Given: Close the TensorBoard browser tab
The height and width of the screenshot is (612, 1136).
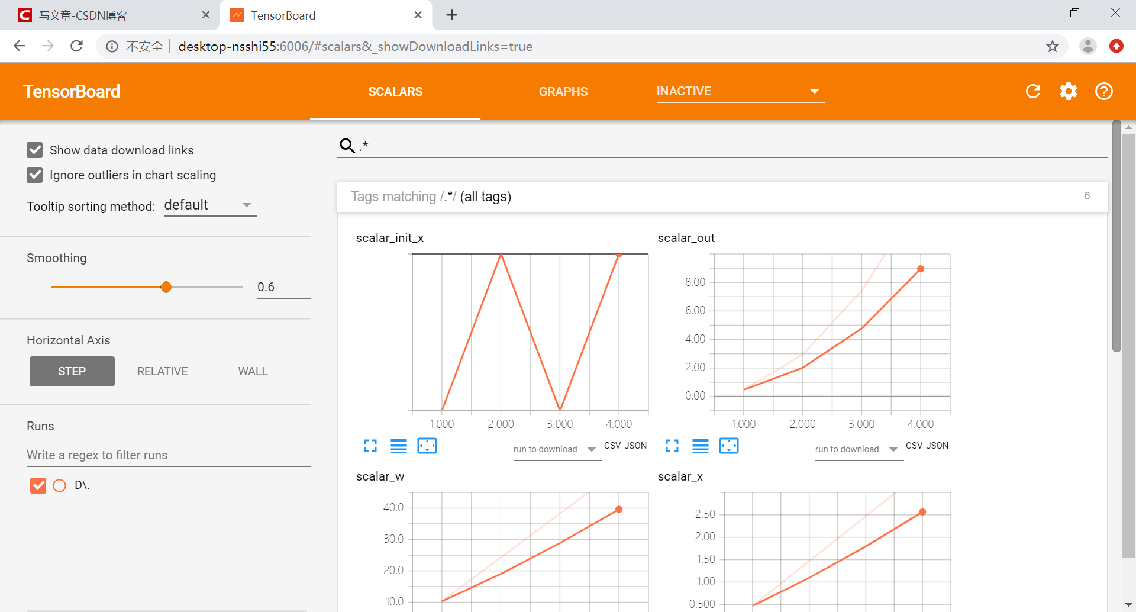Looking at the screenshot, I should pyautogui.click(x=418, y=15).
